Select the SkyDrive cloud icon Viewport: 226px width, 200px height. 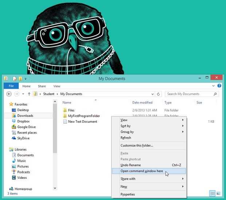click(x=14, y=138)
